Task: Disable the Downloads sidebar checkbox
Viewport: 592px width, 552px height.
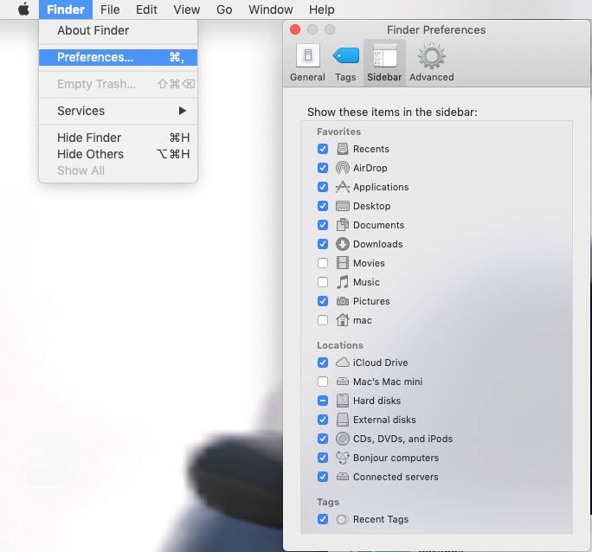Action: [323, 244]
